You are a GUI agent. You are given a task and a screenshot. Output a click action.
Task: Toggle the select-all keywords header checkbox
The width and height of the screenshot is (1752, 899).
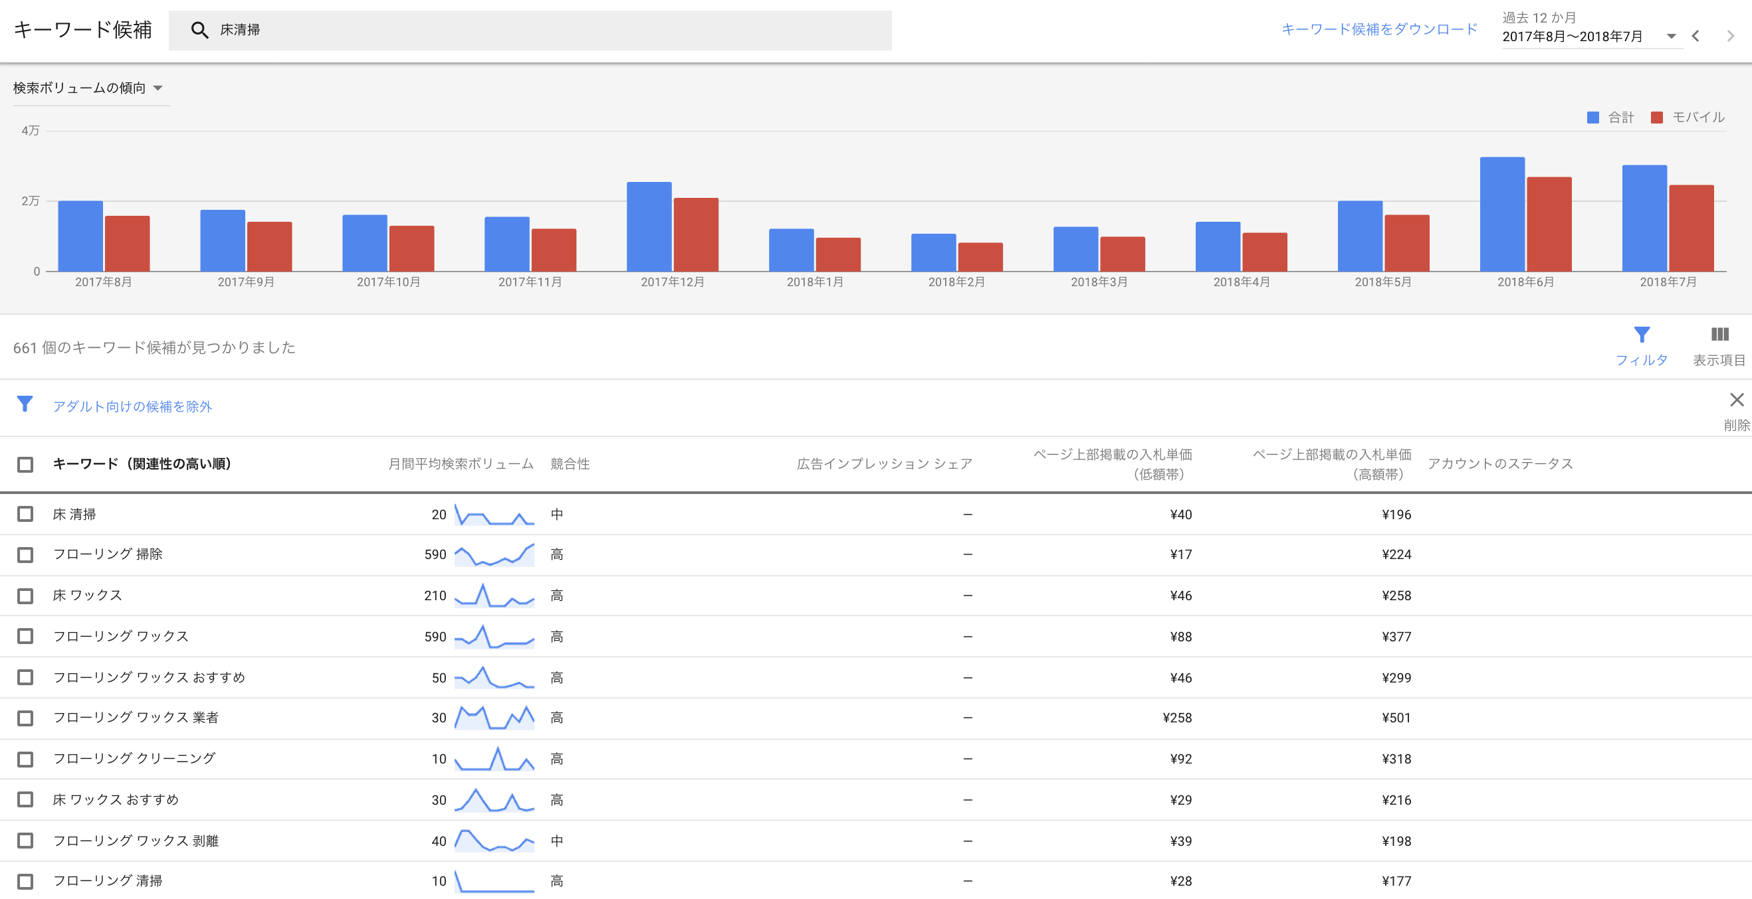[x=25, y=464]
